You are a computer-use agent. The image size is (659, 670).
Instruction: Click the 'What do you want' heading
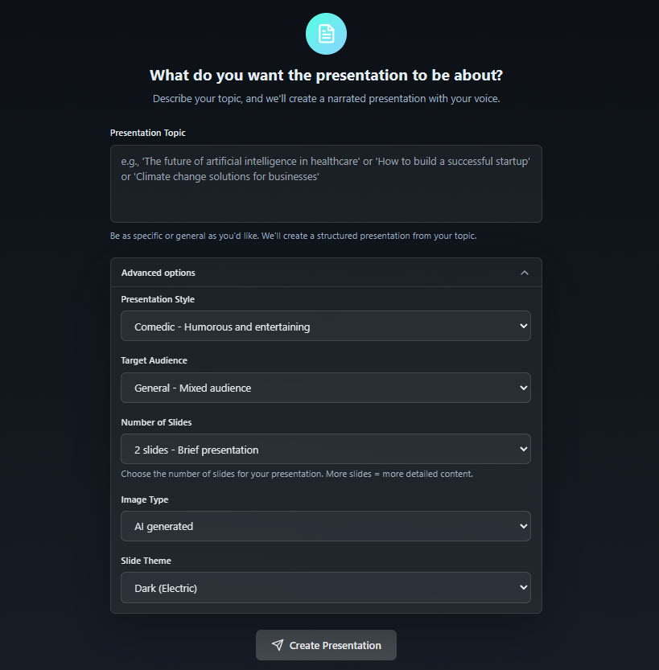coord(326,76)
